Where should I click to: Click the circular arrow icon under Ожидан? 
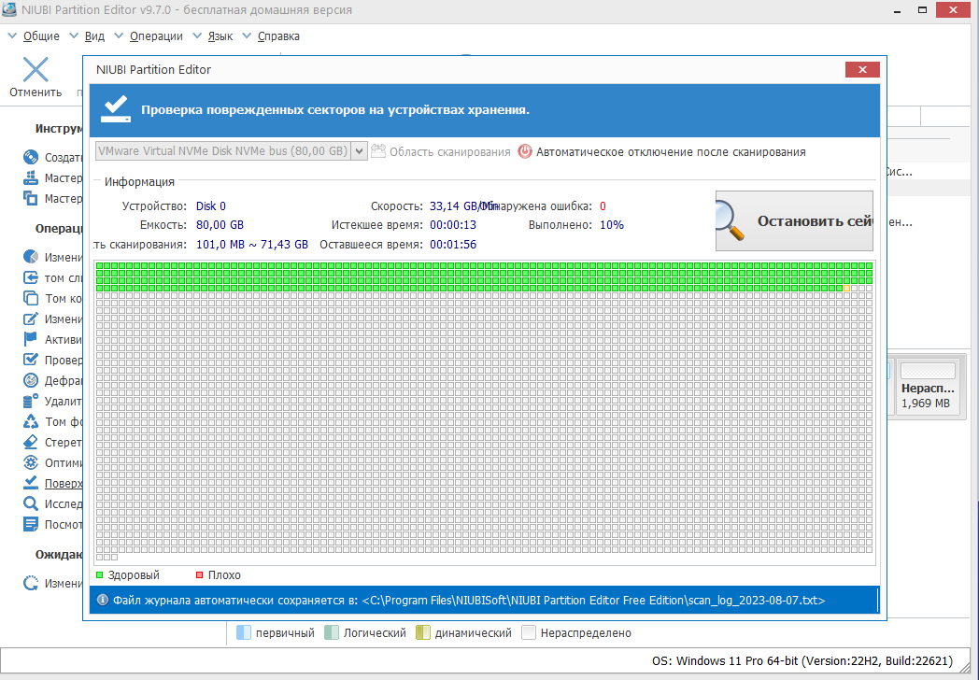click(31, 583)
